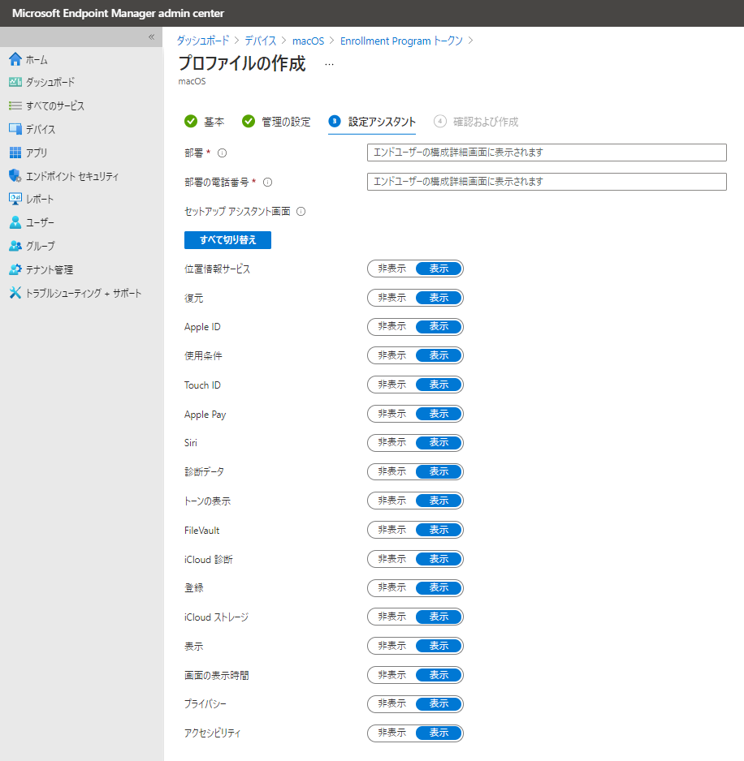Click the トラブルシューティング + サポート tools icon
Screen dimensions: 744x761
click(15, 293)
